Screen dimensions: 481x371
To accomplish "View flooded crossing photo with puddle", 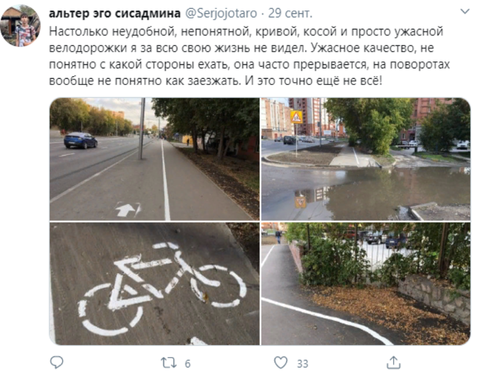I will [x=366, y=159].
